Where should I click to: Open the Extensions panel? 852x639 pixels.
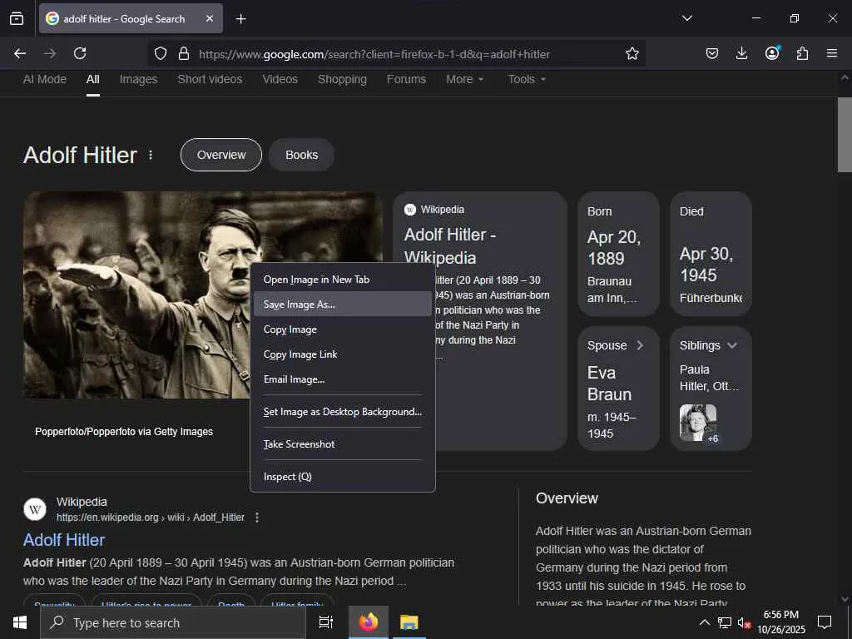coord(802,53)
